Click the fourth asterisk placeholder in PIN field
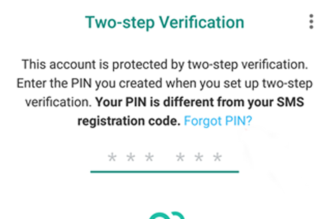Screen dimensions: 329x219 click(180, 158)
